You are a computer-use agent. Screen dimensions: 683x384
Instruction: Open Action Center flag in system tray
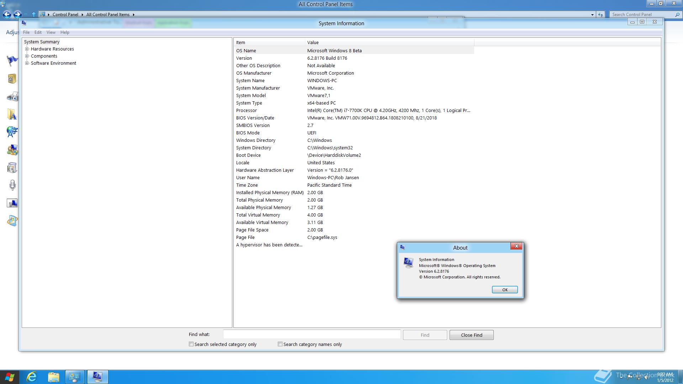(630, 377)
